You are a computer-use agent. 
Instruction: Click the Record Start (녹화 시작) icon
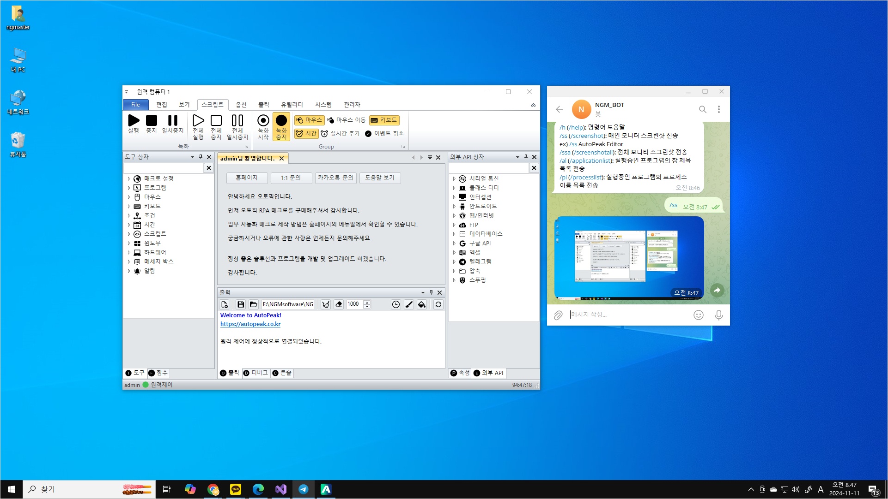point(263,121)
